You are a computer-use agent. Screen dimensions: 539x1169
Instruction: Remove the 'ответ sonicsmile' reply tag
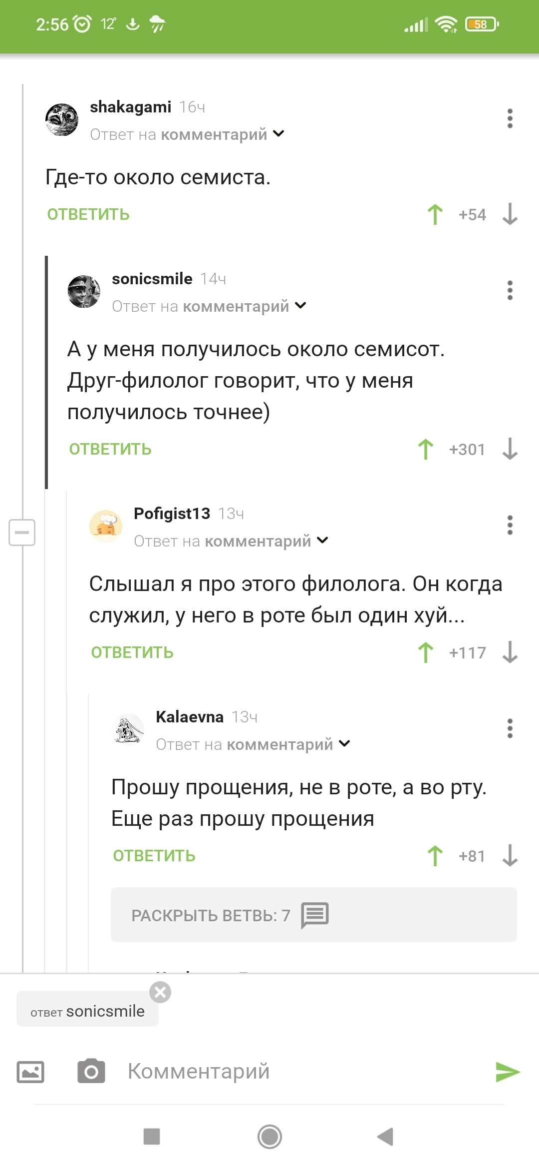tap(160, 992)
